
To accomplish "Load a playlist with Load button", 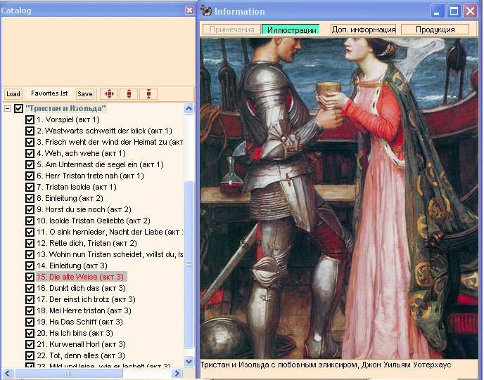I will [x=13, y=94].
